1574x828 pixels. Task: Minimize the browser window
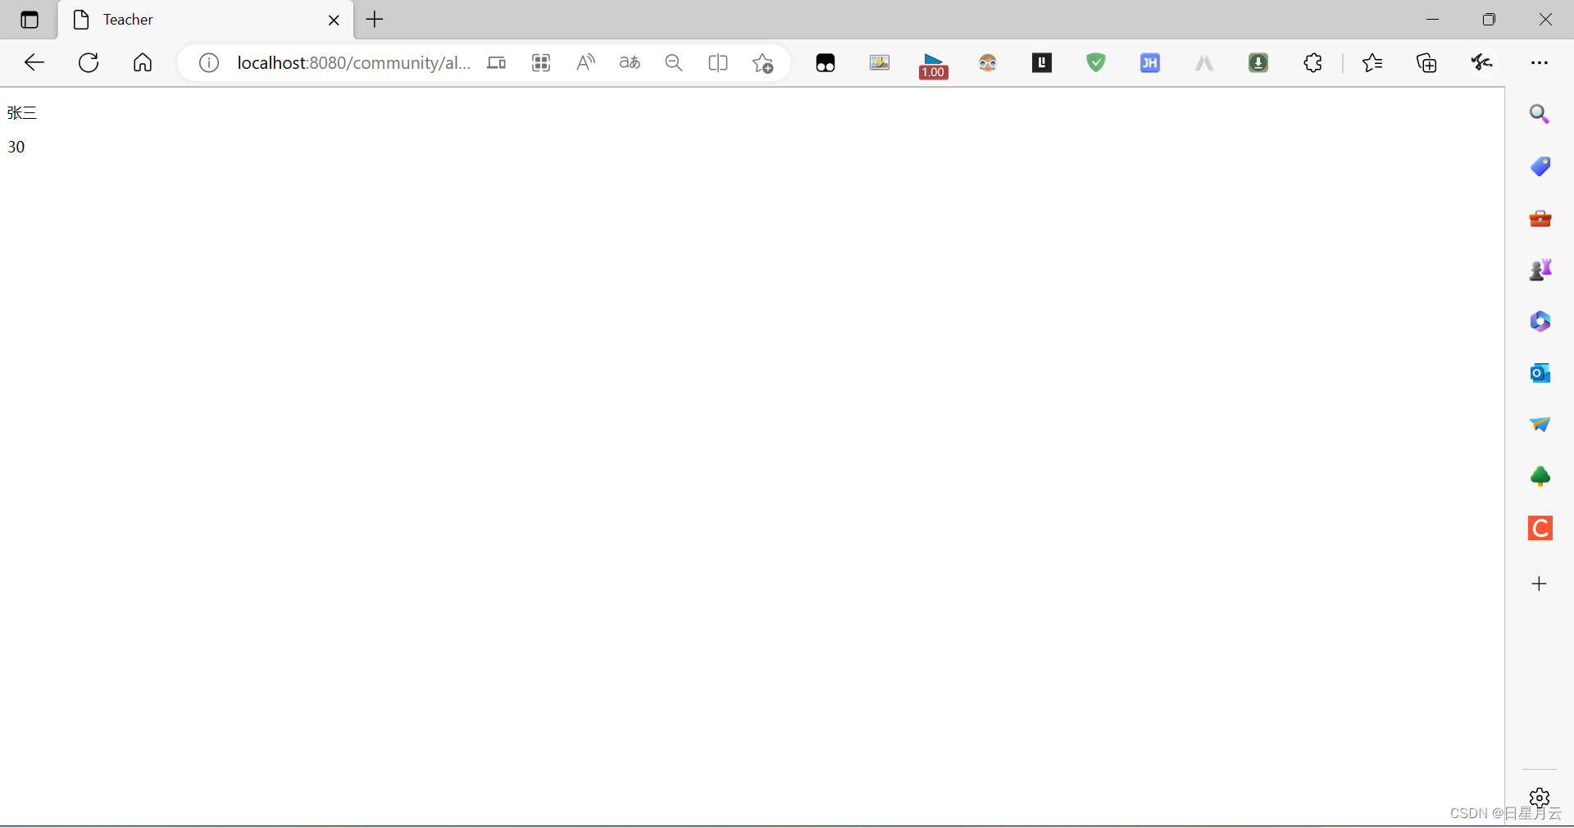(1433, 20)
